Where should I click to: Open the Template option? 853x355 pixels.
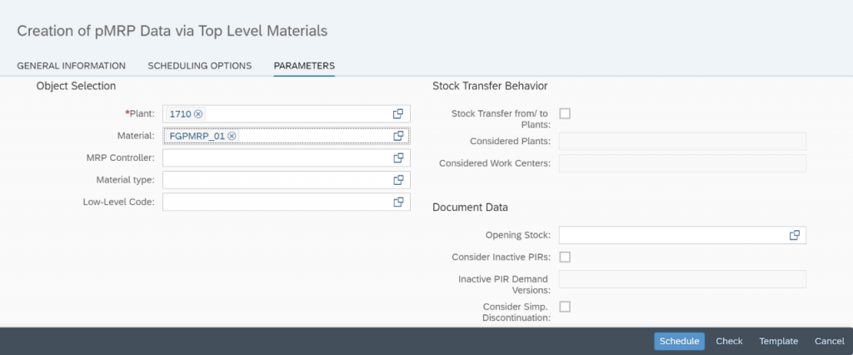point(779,342)
